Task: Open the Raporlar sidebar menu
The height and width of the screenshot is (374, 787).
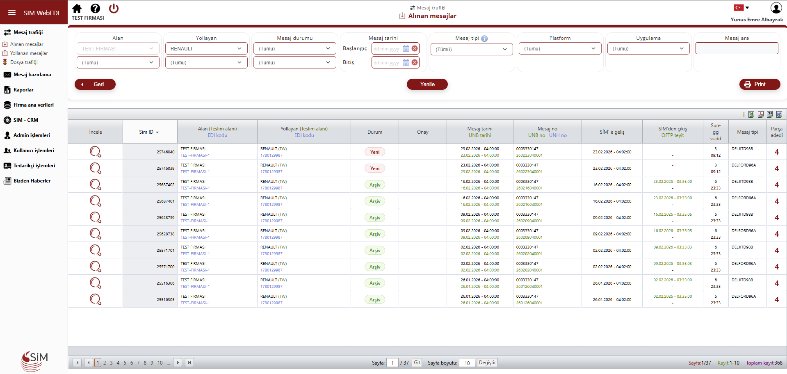Action: pyautogui.click(x=23, y=90)
